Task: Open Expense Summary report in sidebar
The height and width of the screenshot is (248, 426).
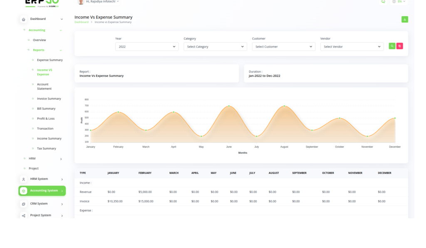Action: click(x=50, y=60)
